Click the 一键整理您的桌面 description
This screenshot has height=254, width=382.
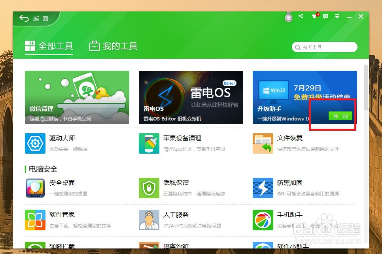(x=68, y=194)
